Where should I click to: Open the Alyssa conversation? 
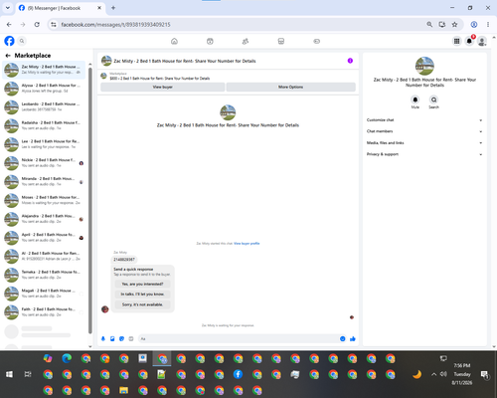click(x=44, y=89)
